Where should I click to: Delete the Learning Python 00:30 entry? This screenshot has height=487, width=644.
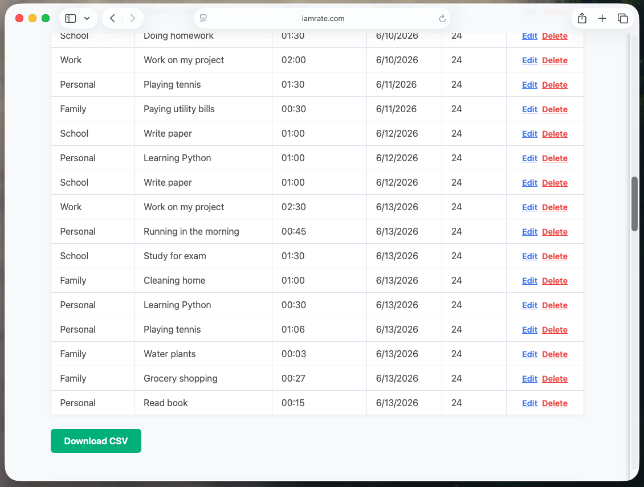coord(555,305)
